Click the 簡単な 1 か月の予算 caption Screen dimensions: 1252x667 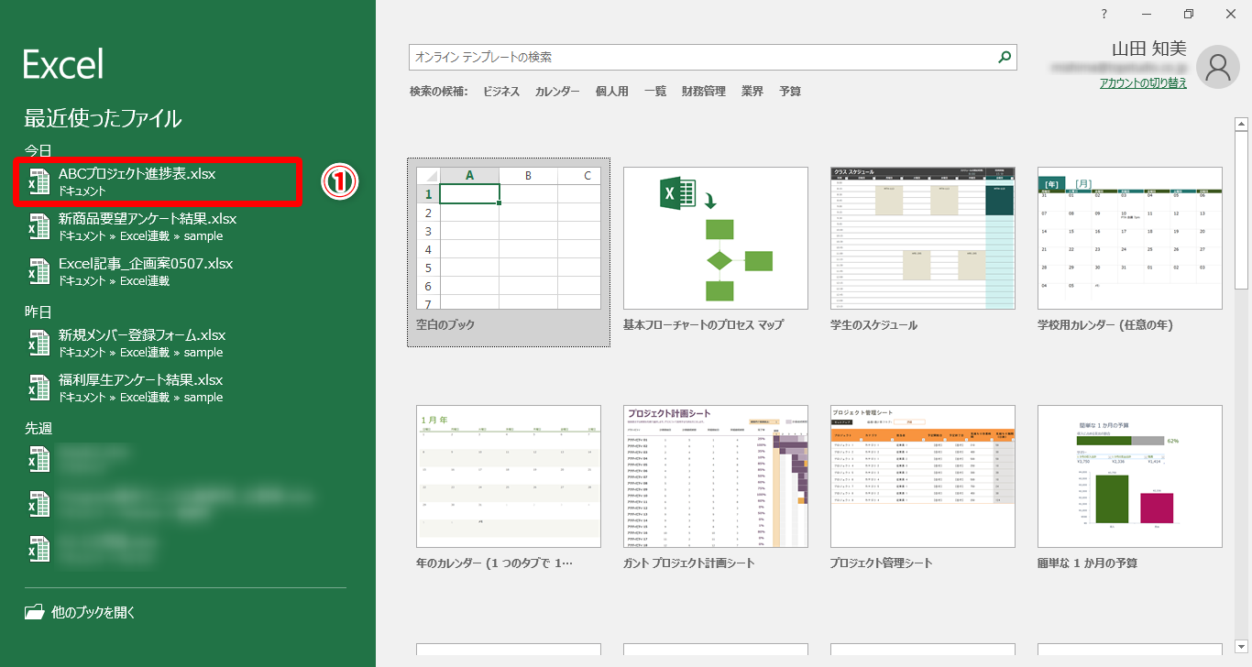[x=1088, y=563]
